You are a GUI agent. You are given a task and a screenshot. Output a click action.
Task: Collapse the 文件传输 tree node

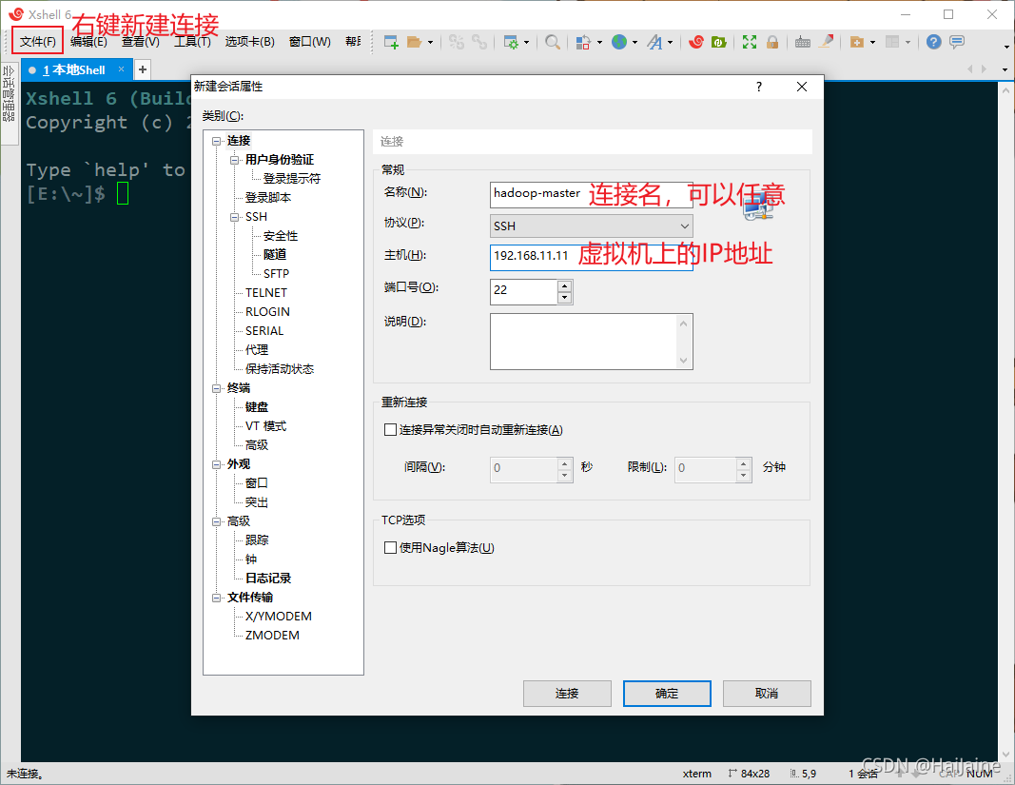tap(217, 597)
